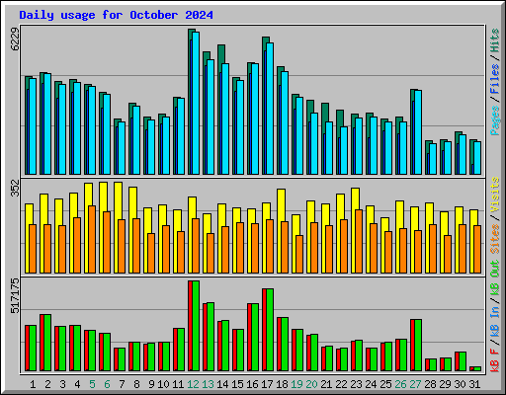Click green day label 6

click(107, 384)
